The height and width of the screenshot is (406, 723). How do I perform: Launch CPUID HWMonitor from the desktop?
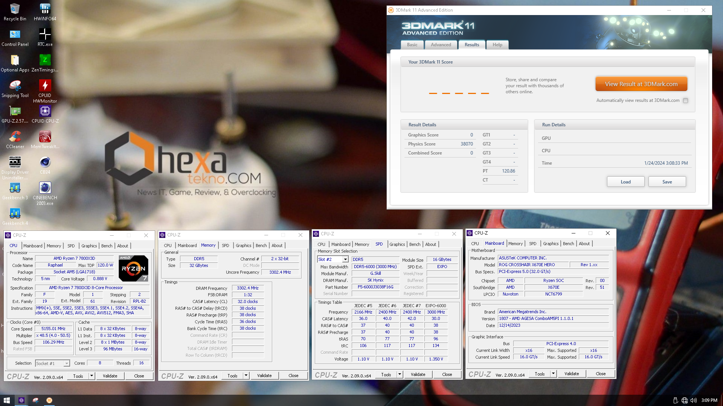pos(45,91)
